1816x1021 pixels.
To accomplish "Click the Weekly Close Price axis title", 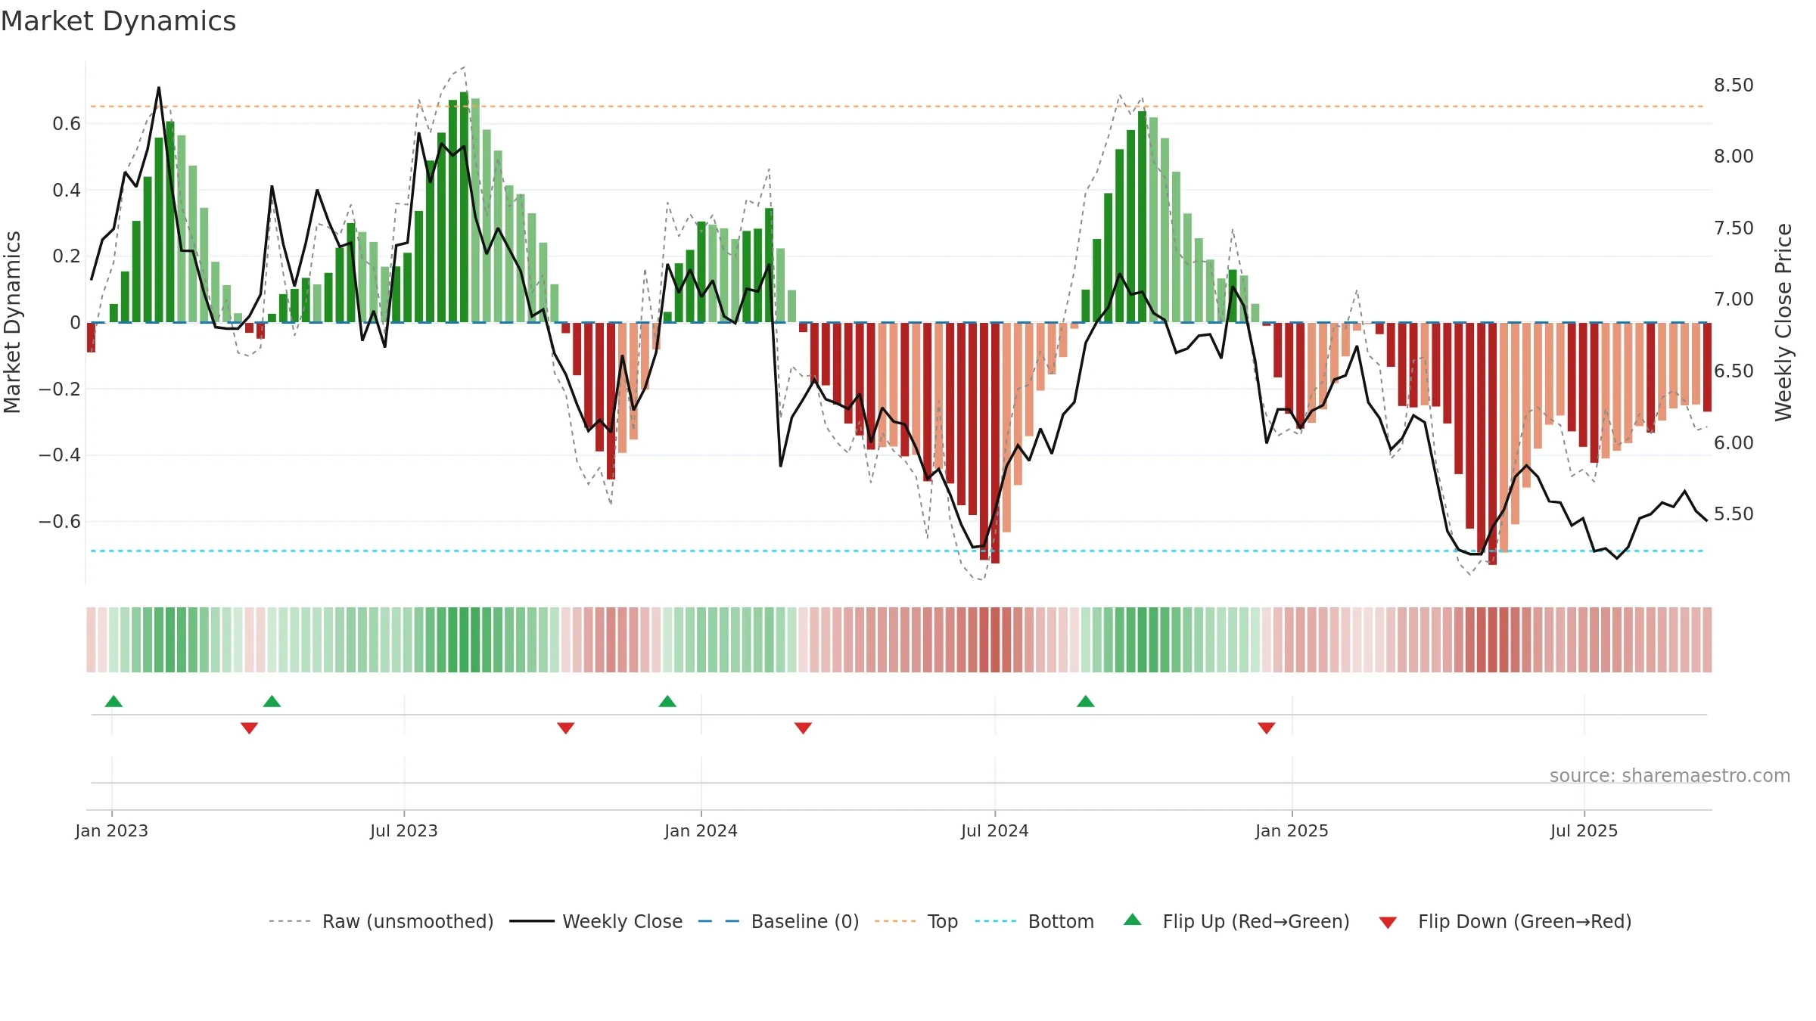I will point(1783,322).
